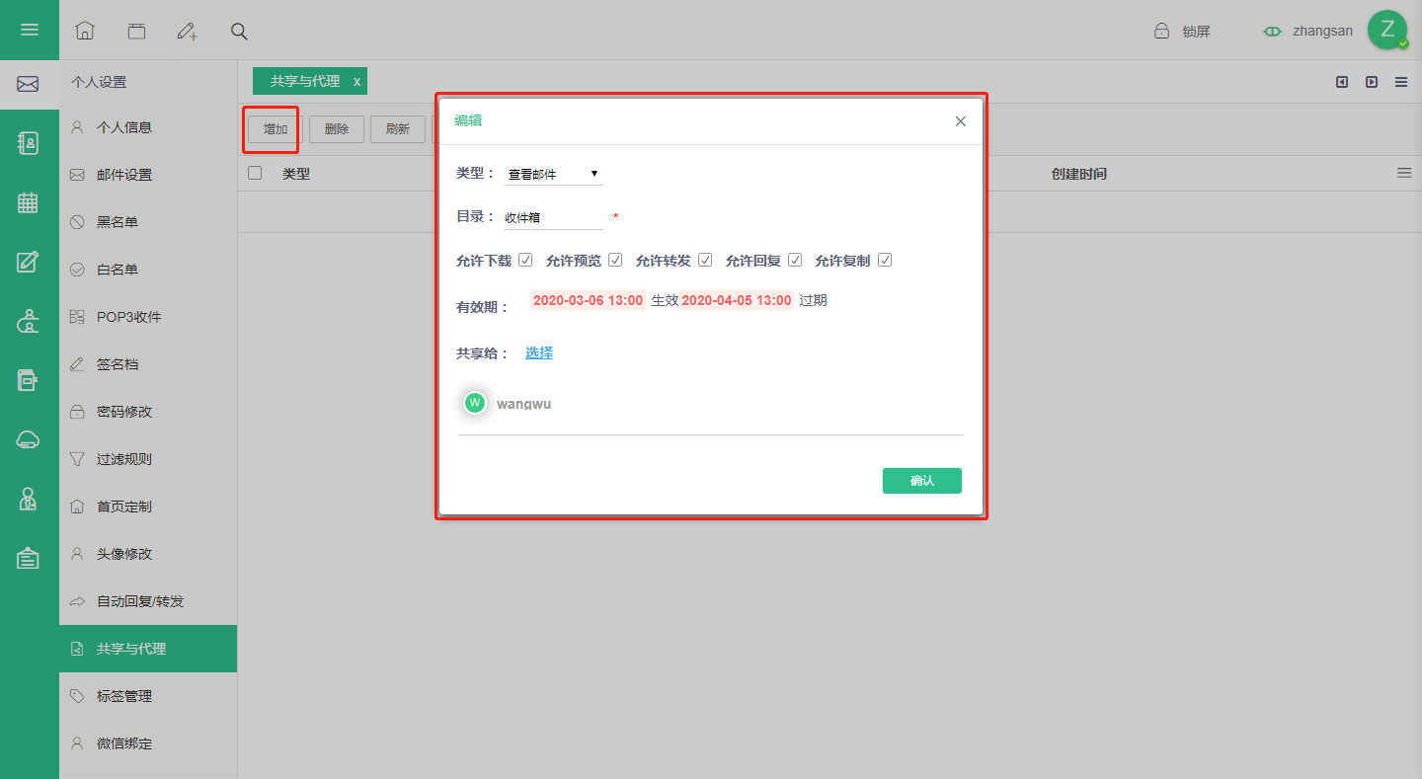Open Contacts address book in green sidebar
Viewport: 1422px width, 779px height.
coord(29,143)
